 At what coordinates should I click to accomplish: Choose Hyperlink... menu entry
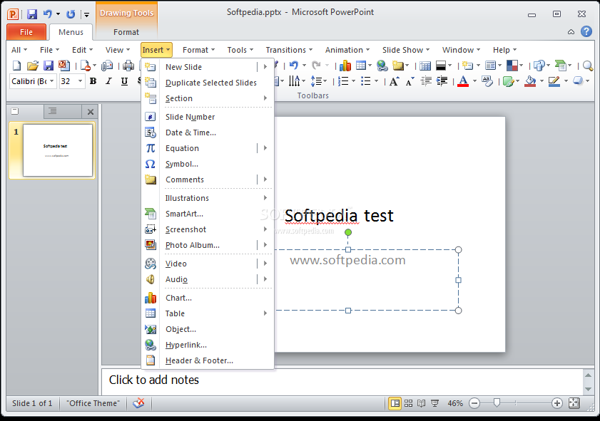(x=208, y=345)
